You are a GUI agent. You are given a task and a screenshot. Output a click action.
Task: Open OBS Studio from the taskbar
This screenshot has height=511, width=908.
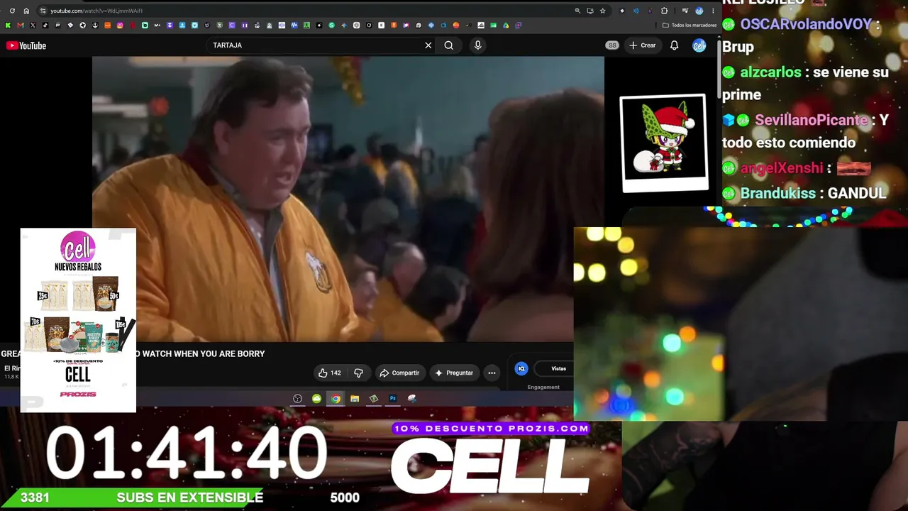point(298,399)
